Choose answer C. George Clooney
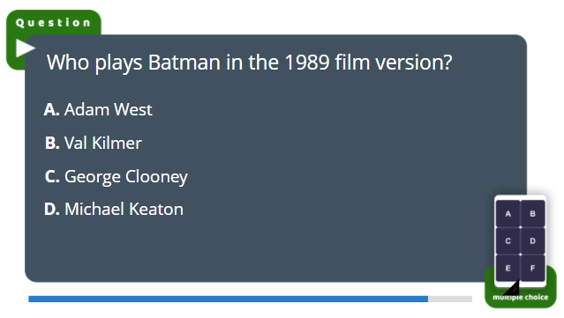The image size is (564, 318). [117, 176]
